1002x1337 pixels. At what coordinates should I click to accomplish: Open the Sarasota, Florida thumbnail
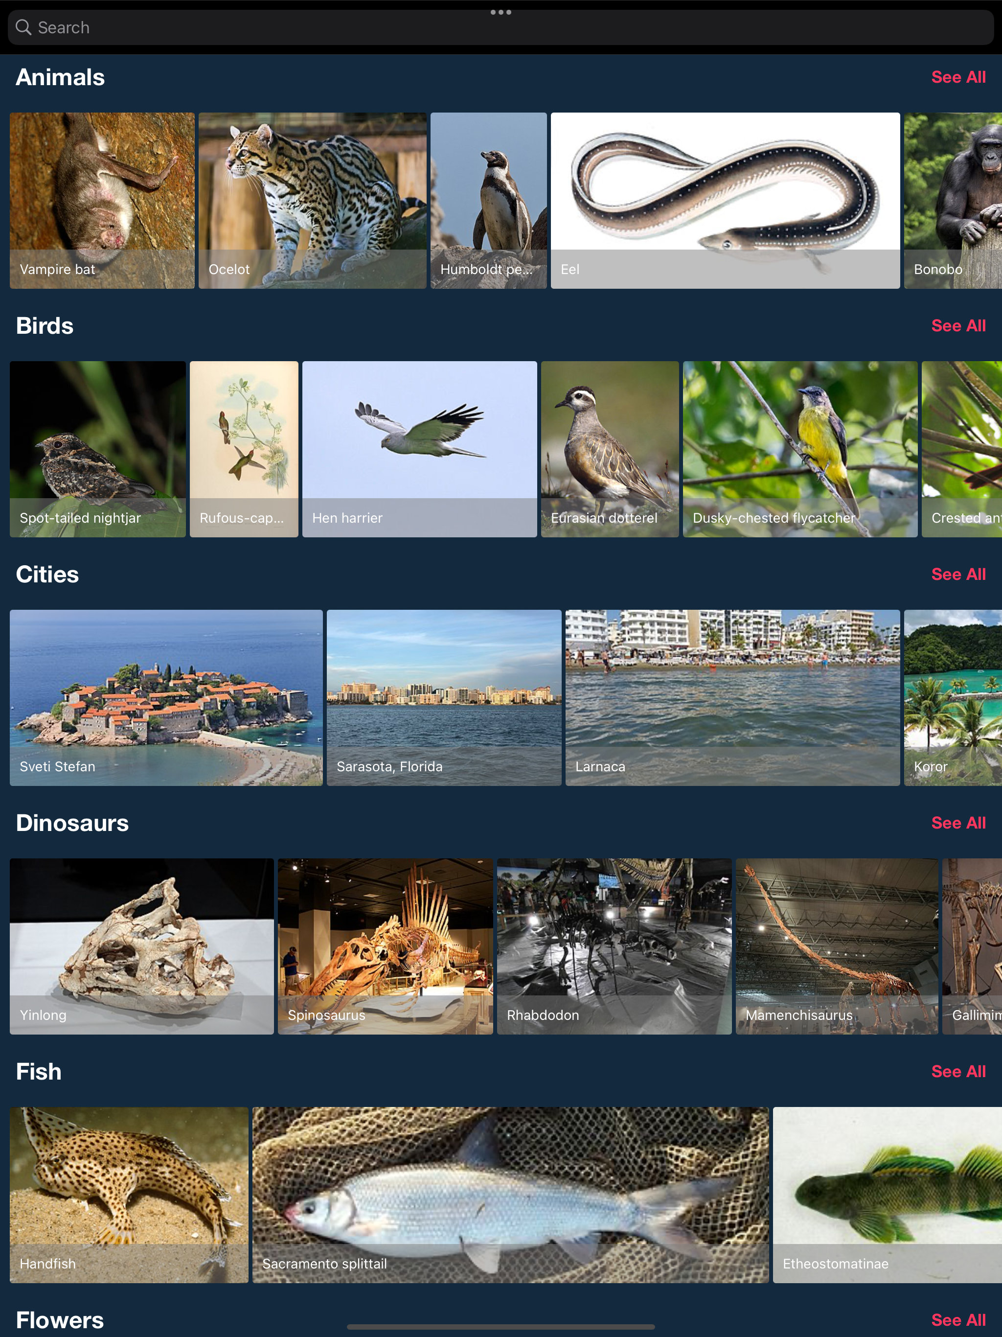(444, 697)
